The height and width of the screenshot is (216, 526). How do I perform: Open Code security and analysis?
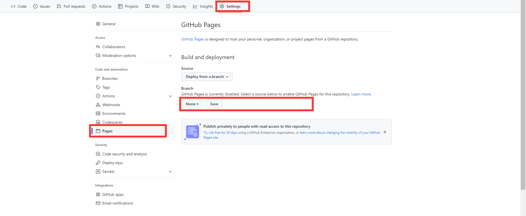[x=134, y=154]
